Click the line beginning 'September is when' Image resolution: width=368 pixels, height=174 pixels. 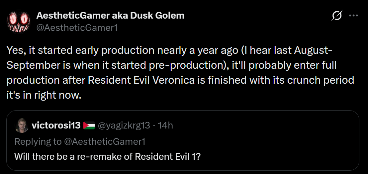[172, 65]
